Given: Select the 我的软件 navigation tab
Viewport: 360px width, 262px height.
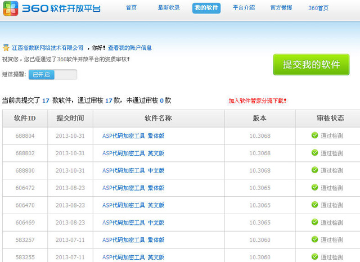Looking at the screenshot, I should pos(206,8).
